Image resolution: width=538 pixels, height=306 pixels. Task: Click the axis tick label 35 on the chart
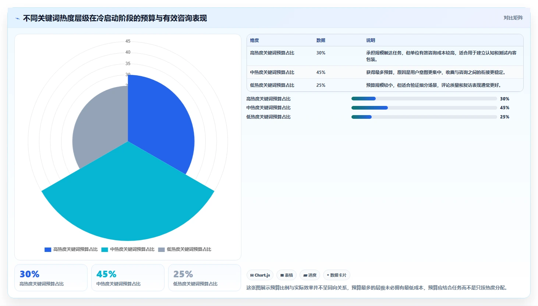pos(128,64)
